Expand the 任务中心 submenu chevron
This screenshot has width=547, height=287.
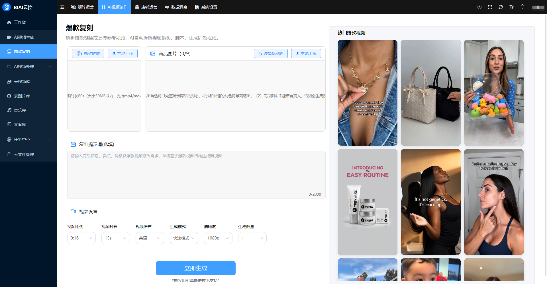click(50, 139)
